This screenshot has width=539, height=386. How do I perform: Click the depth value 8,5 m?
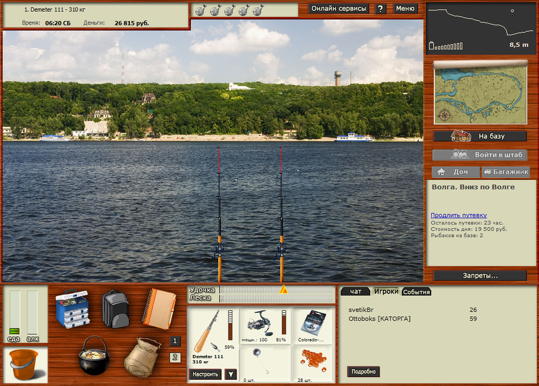point(519,45)
